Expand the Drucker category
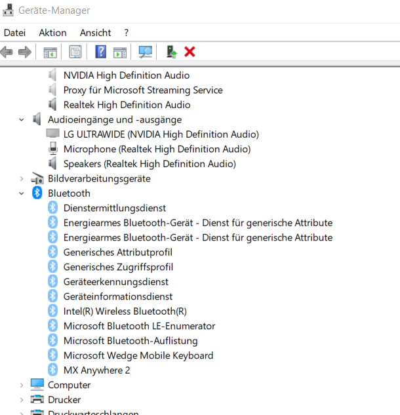400x415 pixels. click(22, 400)
